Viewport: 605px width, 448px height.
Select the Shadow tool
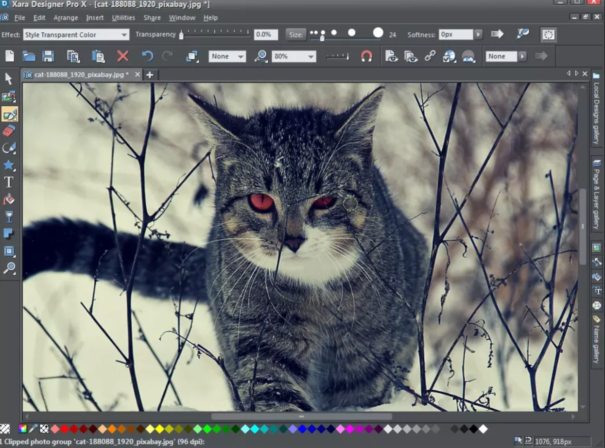(9, 234)
